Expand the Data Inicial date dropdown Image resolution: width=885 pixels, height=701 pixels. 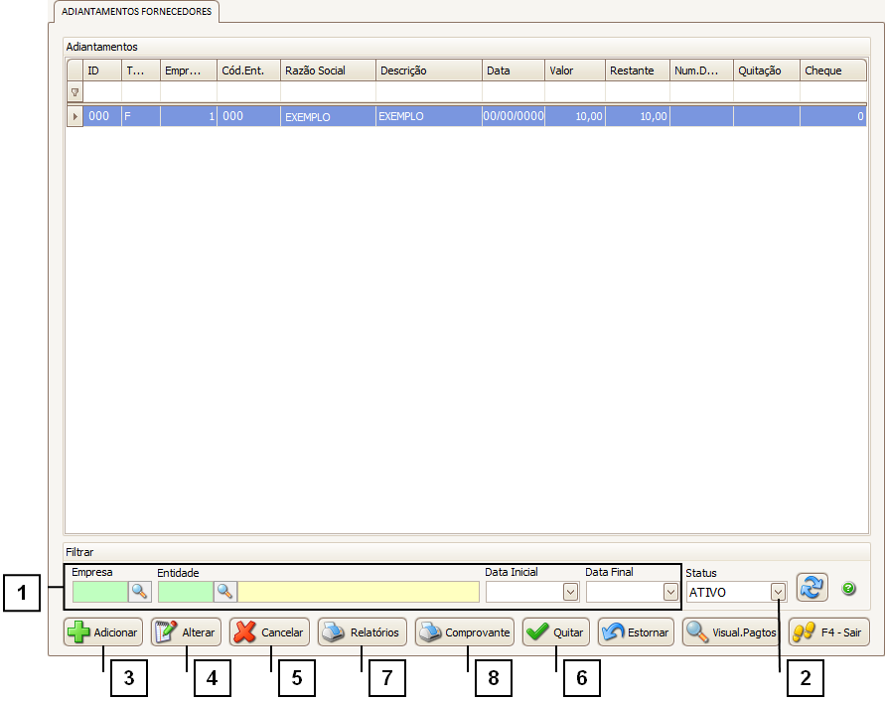click(570, 592)
